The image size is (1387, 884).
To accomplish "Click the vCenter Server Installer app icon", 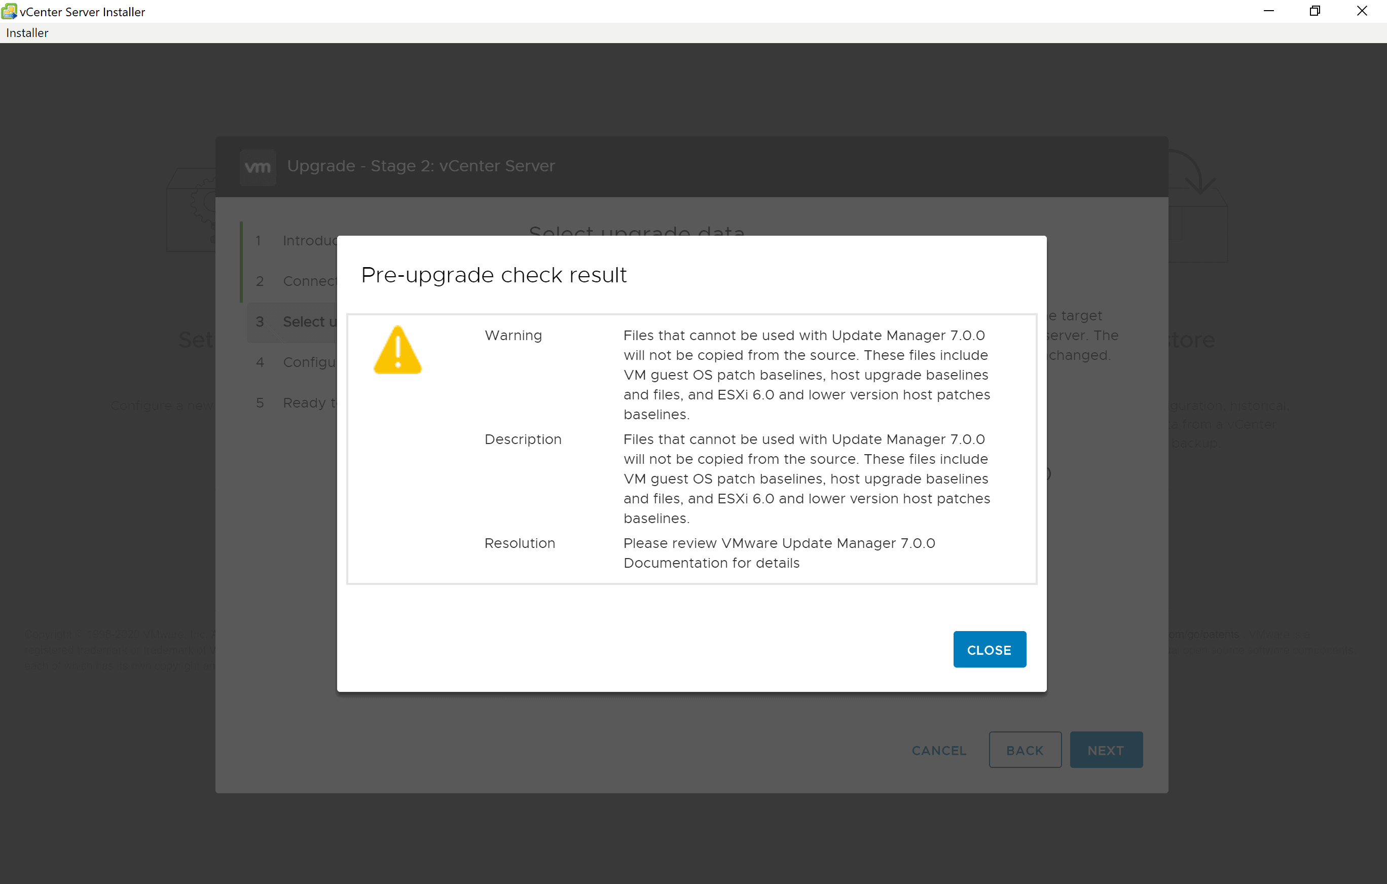I will click(9, 11).
